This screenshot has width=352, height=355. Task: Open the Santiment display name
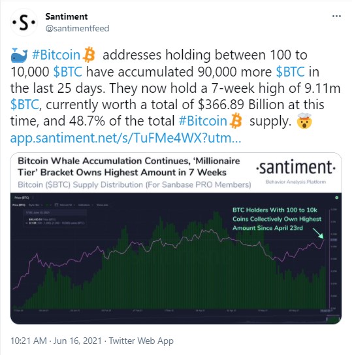[66, 16]
